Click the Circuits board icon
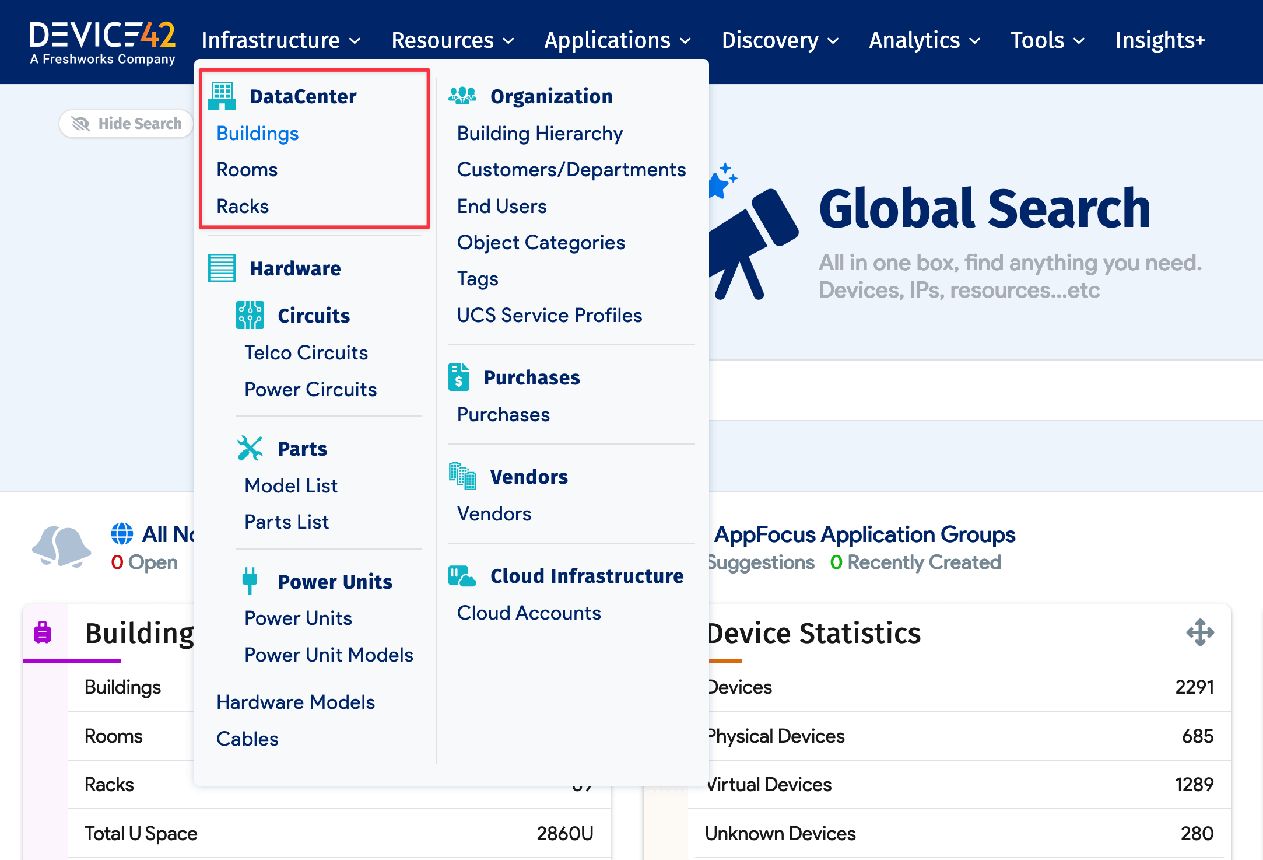Viewport: 1263px width, 860px height. pos(250,315)
